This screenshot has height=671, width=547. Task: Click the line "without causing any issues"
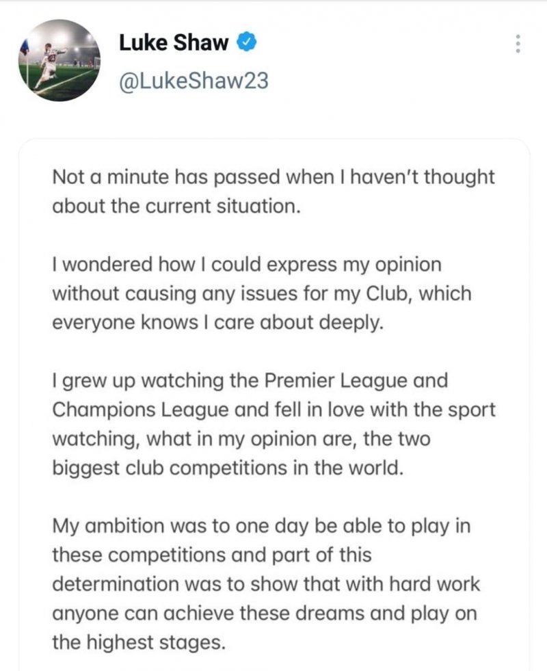click(262, 293)
